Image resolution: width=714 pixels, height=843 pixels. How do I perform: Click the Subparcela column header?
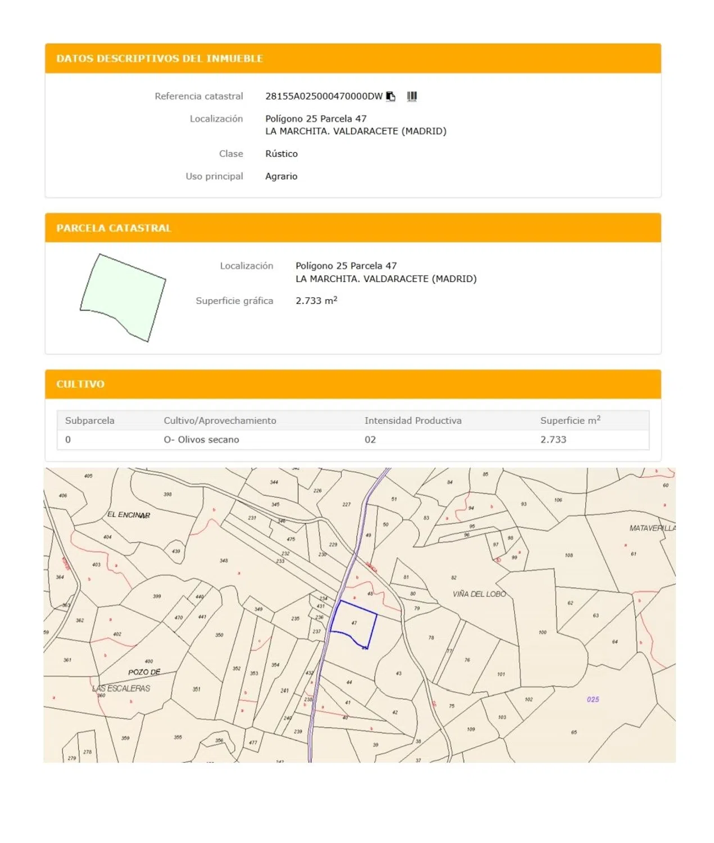point(90,420)
